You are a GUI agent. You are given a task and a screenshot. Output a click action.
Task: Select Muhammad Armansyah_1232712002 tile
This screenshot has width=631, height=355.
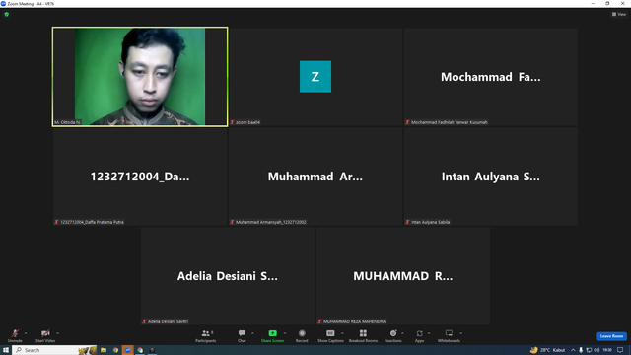coord(315,177)
